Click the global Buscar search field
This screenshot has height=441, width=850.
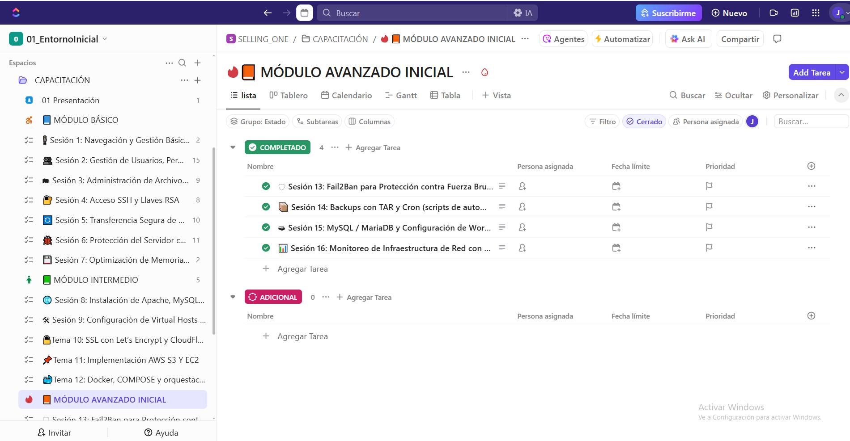(x=416, y=13)
